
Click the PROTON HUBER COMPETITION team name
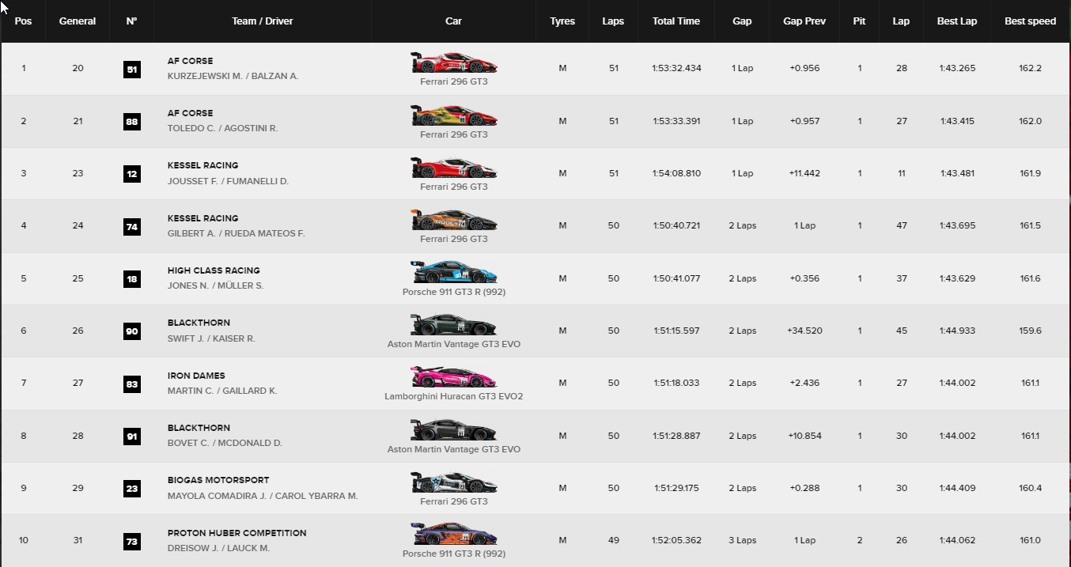click(237, 533)
